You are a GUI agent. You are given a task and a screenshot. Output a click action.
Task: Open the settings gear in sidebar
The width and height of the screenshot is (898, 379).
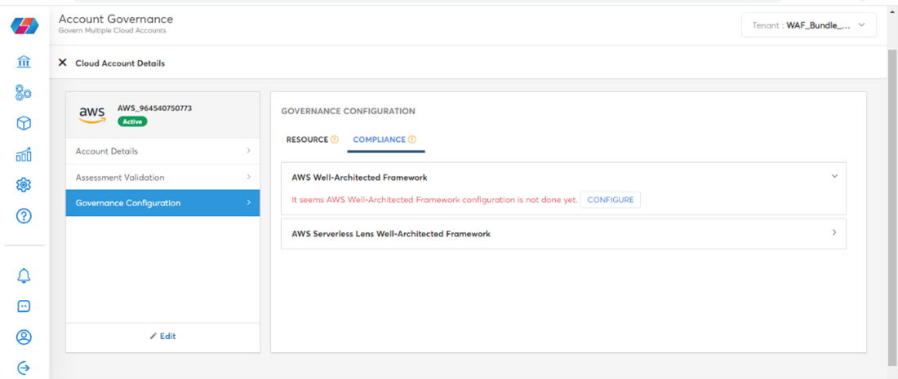pos(24,185)
